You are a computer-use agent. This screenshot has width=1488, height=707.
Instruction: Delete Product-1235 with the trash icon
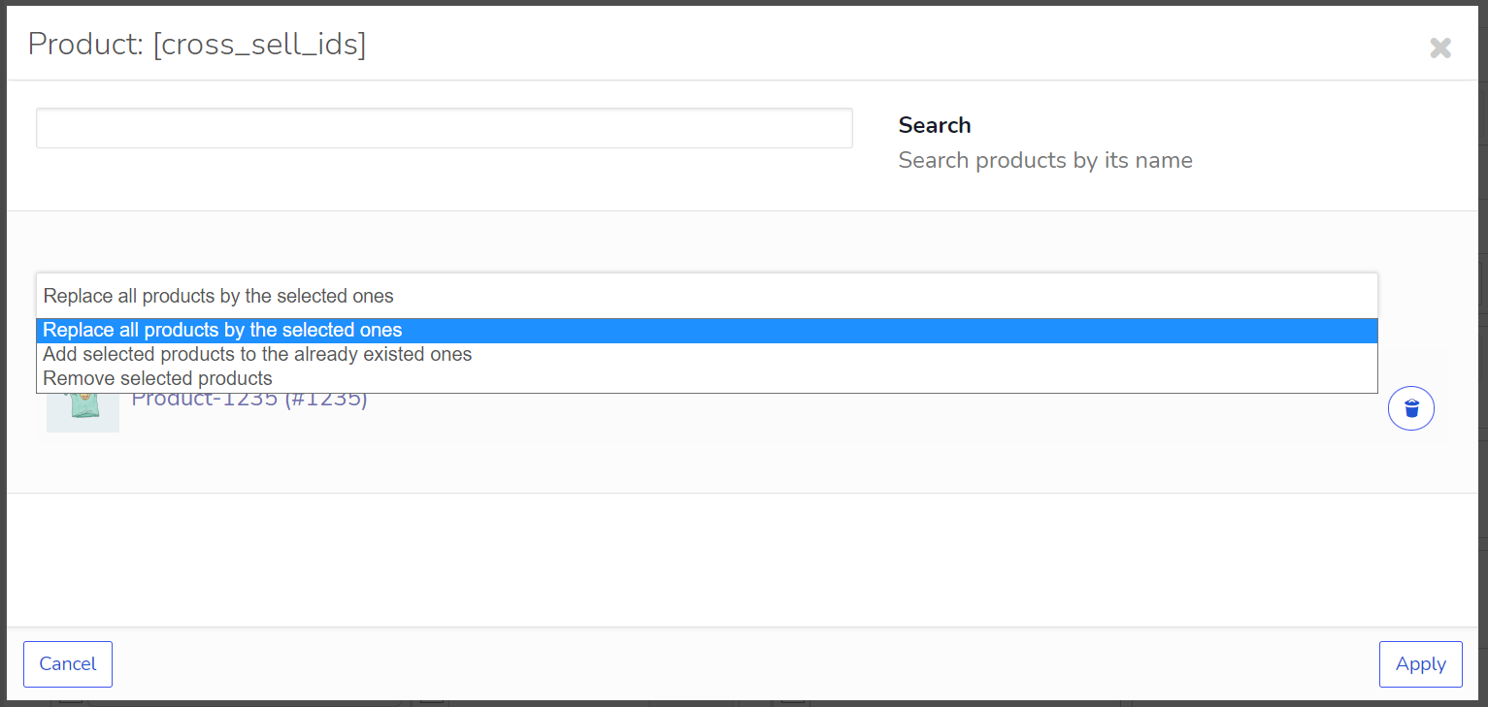tap(1411, 408)
